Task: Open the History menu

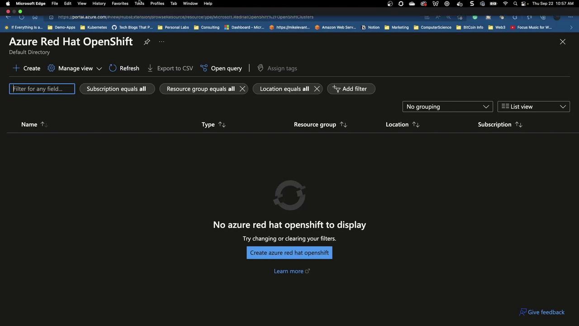Action: (99, 4)
